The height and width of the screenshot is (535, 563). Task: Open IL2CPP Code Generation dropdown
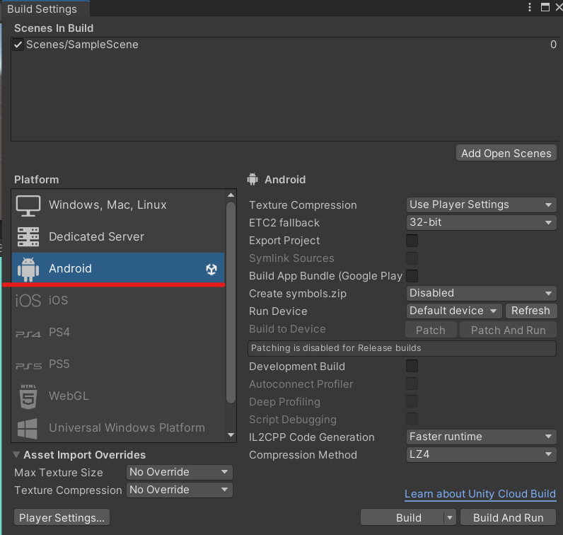pyautogui.click(x=481, y=437)
